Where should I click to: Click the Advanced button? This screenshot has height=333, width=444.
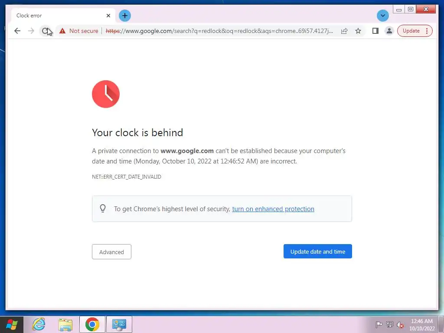click(x=111, y=252)
